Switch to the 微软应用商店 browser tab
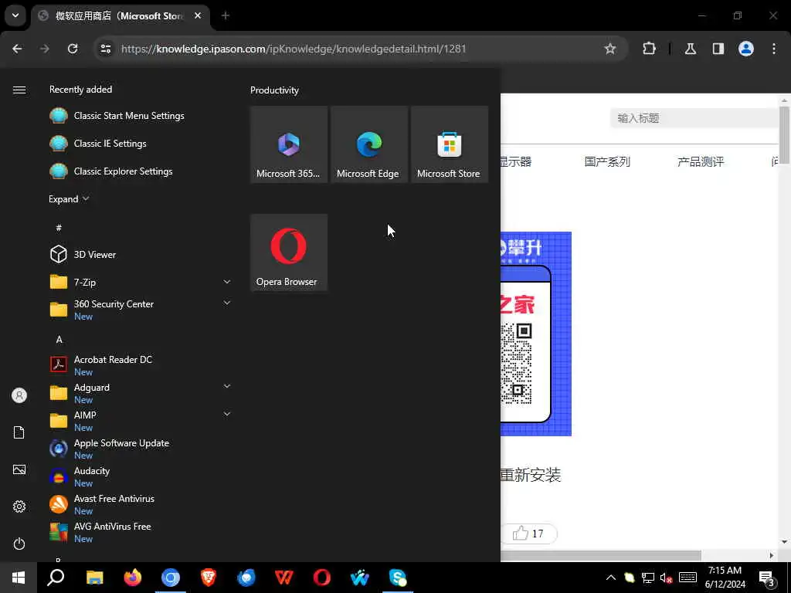 (121, 15)
